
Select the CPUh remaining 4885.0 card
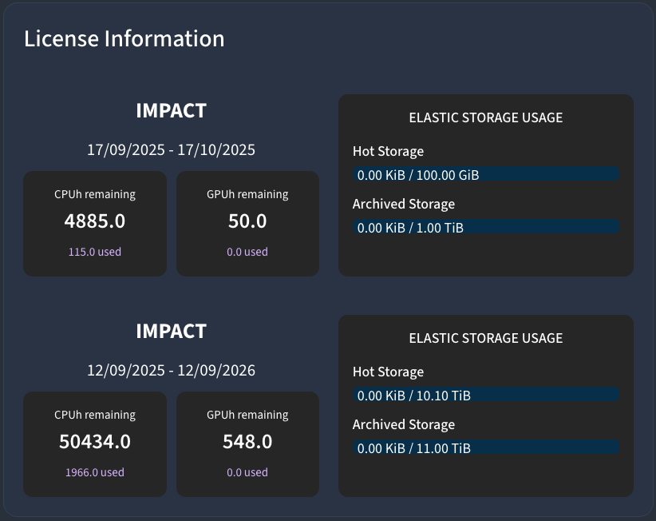point(95,223)
